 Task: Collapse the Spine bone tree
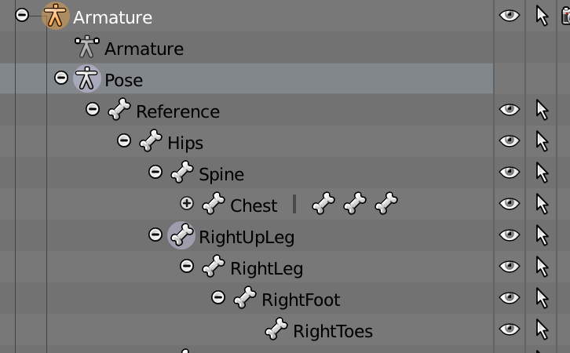(155, 173)
